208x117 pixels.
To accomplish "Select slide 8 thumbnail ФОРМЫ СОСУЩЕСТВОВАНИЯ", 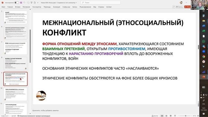I will pyautogui.click(x=15, y=63).
